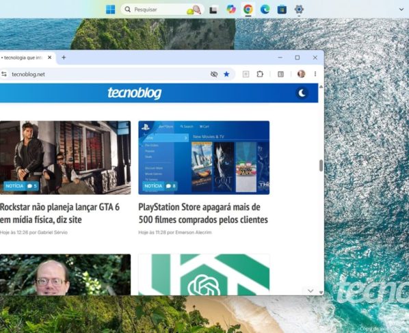The image size is (409, 333).
Task: Launch Copilot from the taskbar
Action: point(231,10)
